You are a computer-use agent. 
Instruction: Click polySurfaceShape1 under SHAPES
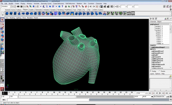pos(158,47)
